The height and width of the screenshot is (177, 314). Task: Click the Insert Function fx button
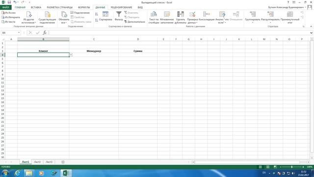45,33
